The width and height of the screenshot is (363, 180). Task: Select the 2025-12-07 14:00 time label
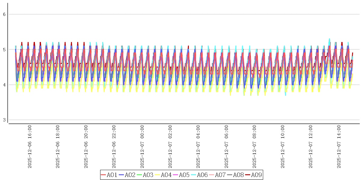pos(339,147)
